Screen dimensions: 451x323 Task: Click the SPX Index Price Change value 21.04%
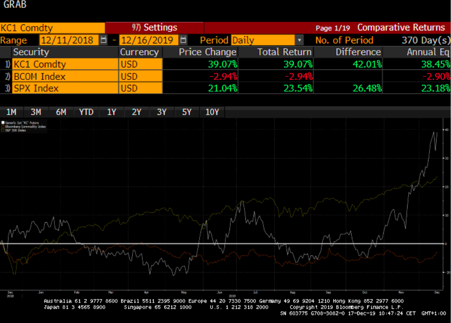coord(223,88)
